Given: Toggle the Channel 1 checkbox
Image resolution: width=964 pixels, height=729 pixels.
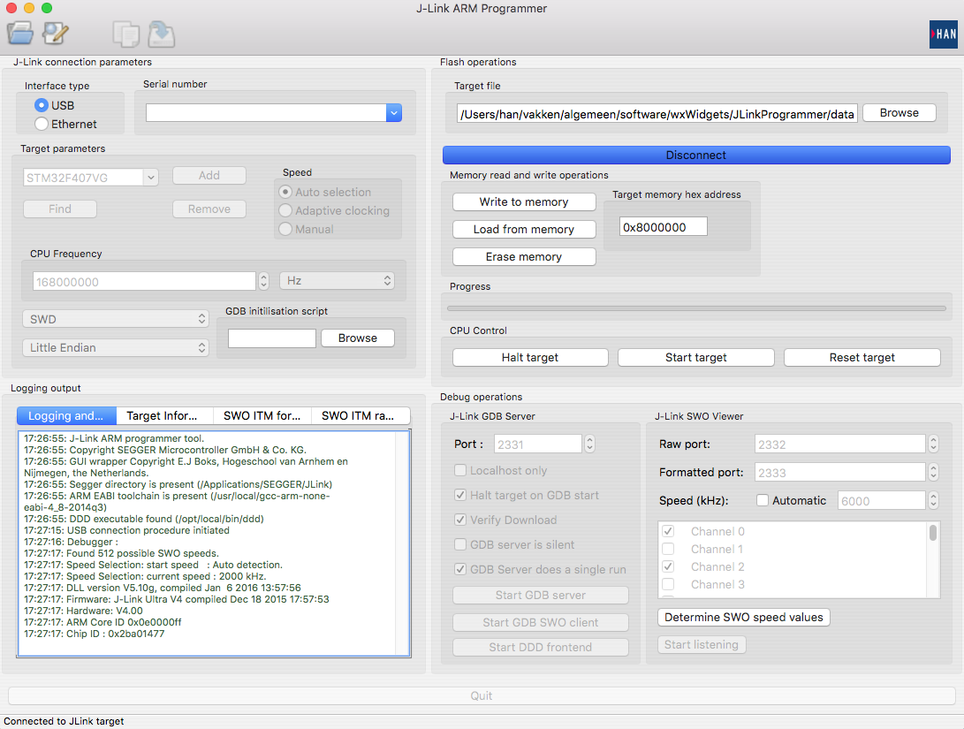Looking at the screenshot, I should point(668,549).
